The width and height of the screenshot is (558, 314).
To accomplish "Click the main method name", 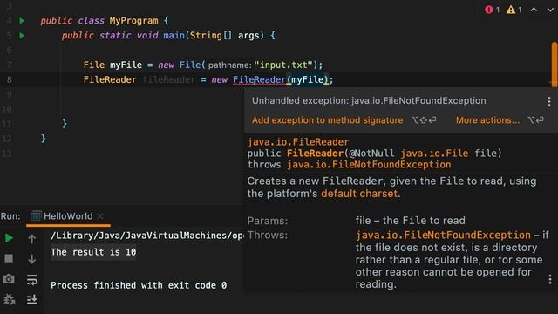I will pyautogui.click(x=174, y=36).
